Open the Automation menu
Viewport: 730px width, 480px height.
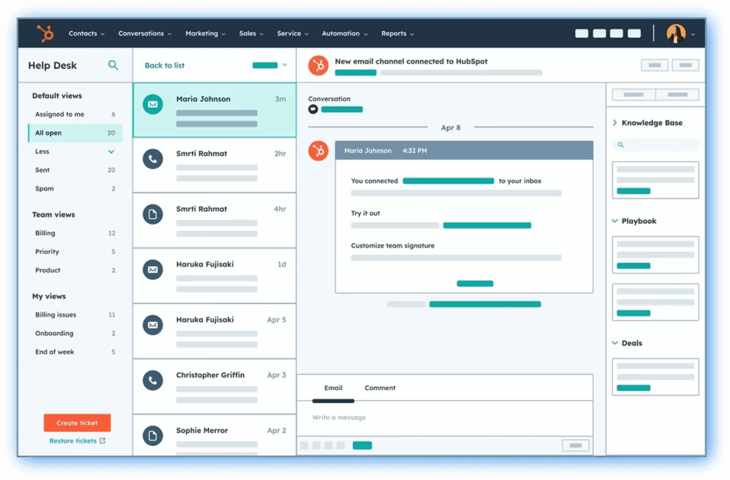[345, 34]
